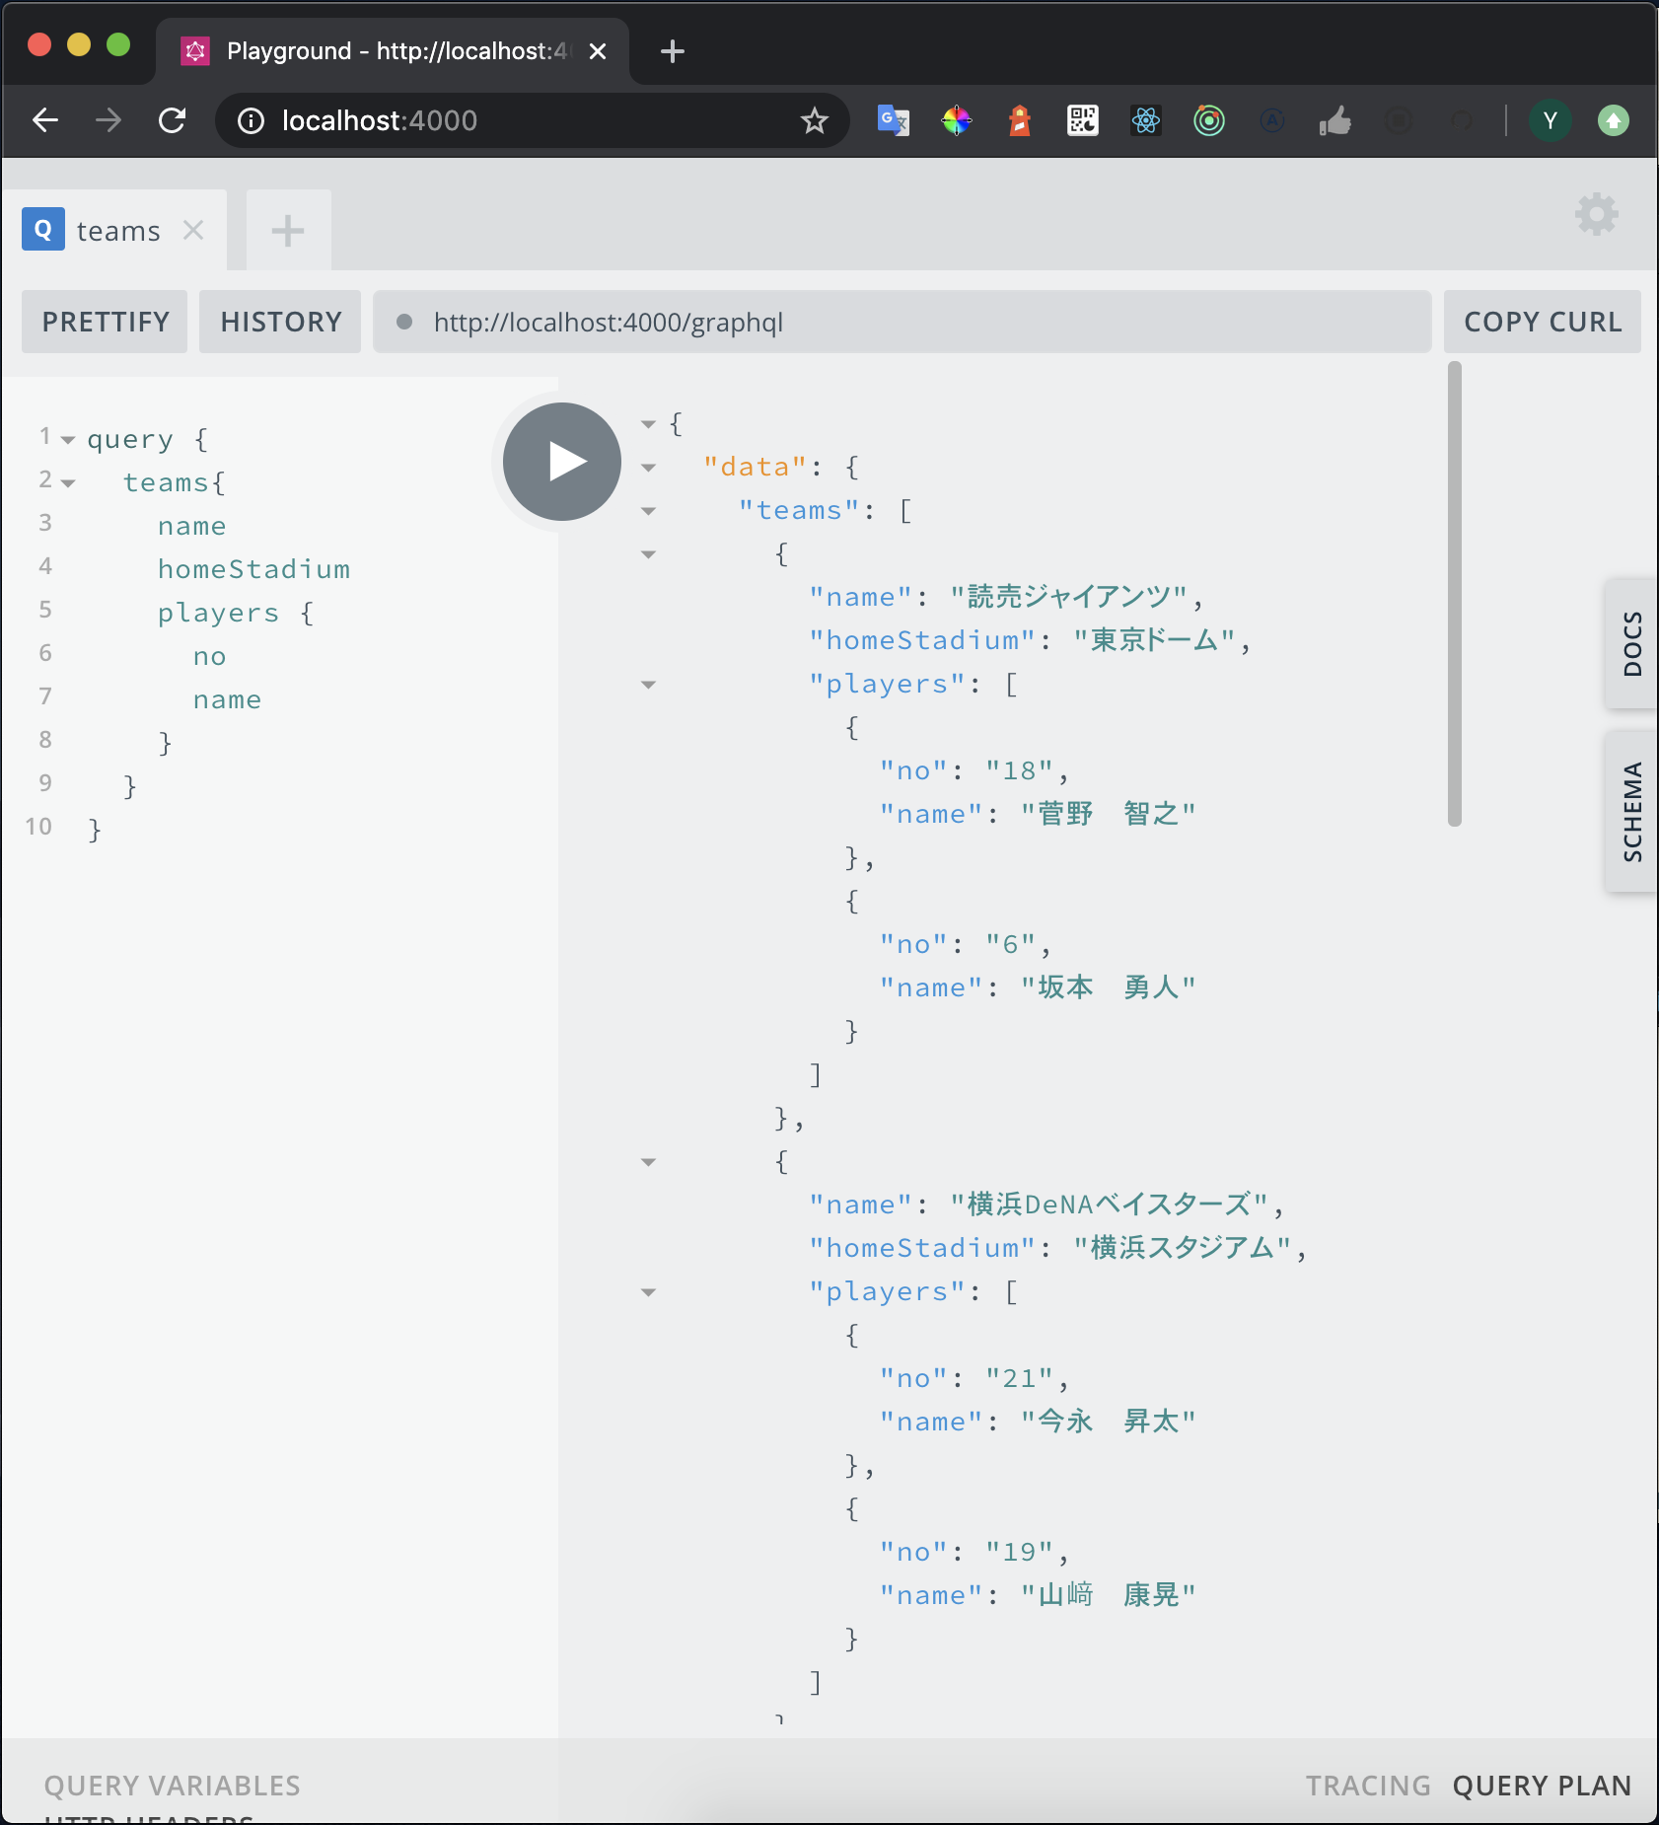
Task: Open the thumbs-up extension
Action: (x=1335, y=120)
